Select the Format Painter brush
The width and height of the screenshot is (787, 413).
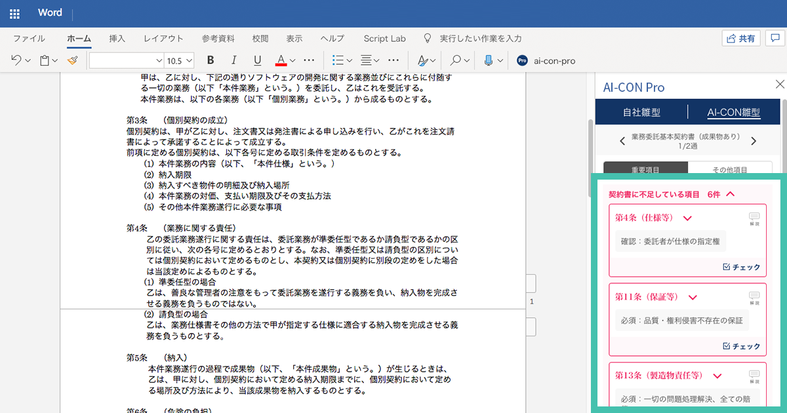pos(72,60)
